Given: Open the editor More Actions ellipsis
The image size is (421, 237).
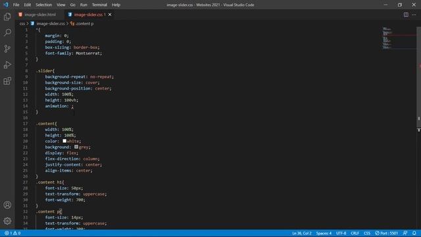Looking at the screenshot, I should [x=414, y=14].
